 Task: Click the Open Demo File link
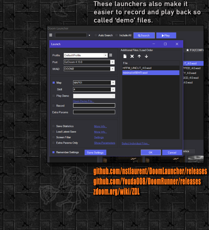pyautogui.click(x=83, y=101)
